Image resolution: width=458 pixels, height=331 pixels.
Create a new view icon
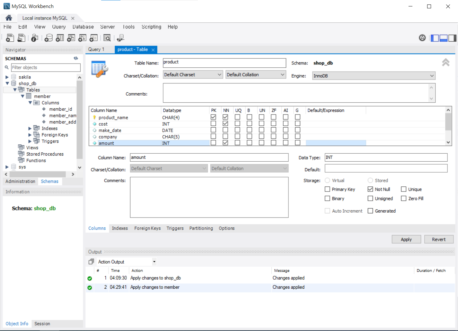pyautogui.click(x=71, y=38)
